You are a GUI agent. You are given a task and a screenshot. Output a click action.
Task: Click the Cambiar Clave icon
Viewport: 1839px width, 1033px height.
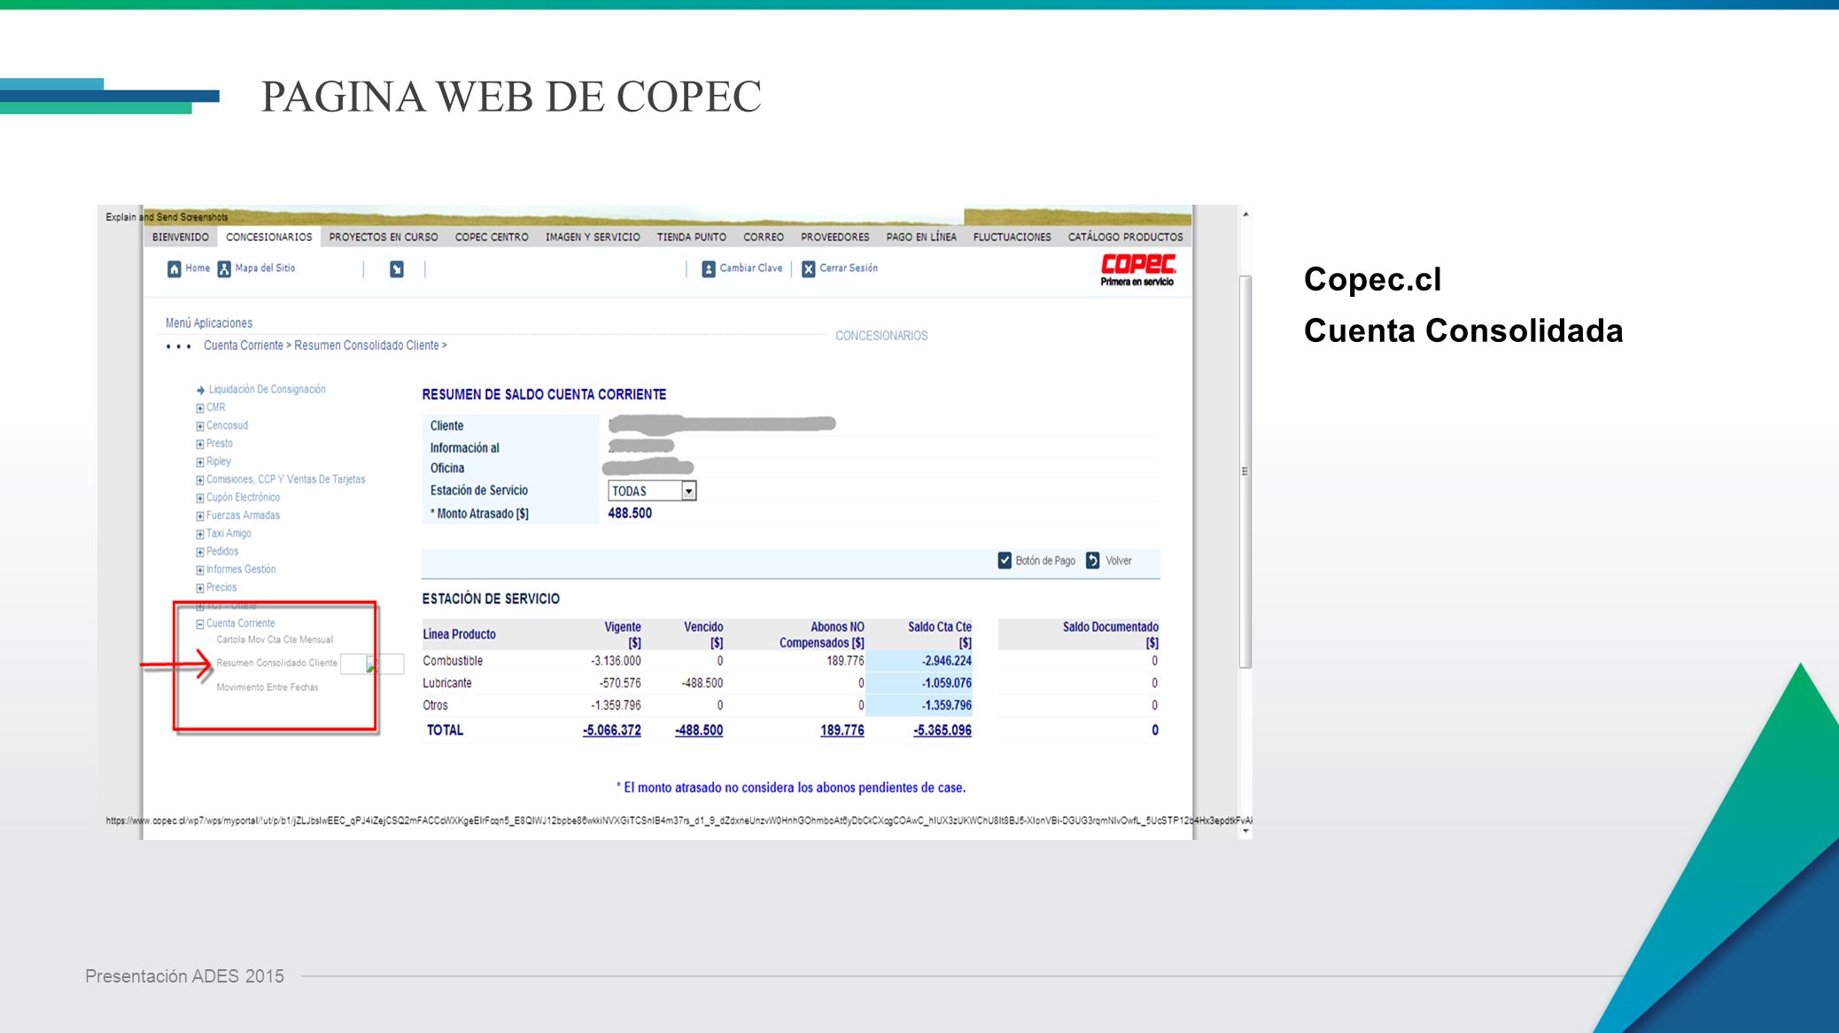click(709, 268)
